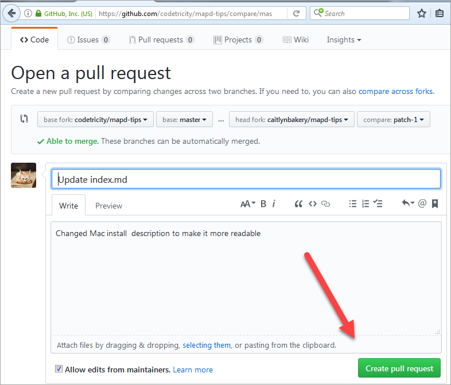Expand the Insights dropdown menu
This screenshot has height=385, width=451.
(344, 40)
